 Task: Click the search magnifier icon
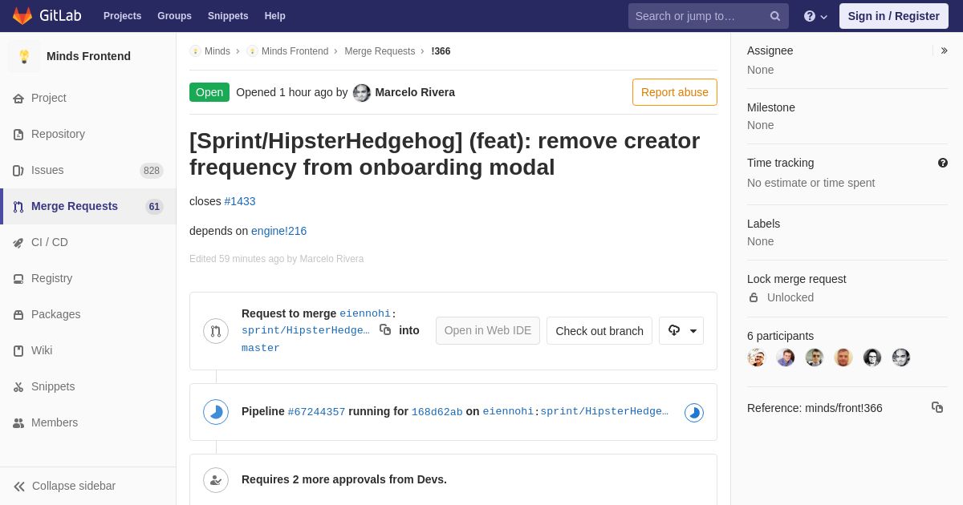pyautogui.click(x=775, y=16)
